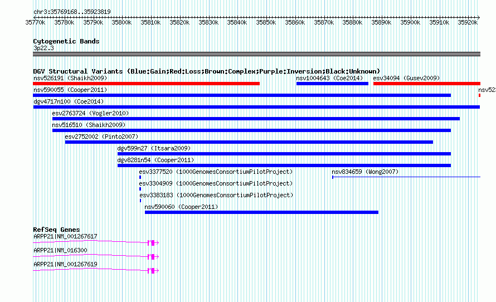Click the 35770k ruler position
Viewport: 496px width, 302px height.
coord(35,22)
